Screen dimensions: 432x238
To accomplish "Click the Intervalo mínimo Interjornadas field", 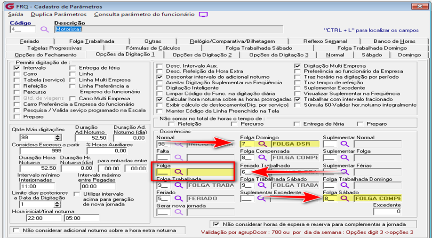I will coord(37,186).
